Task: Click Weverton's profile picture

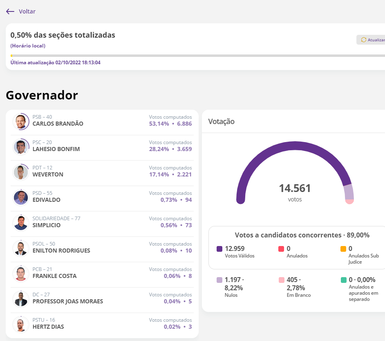Action: (20, 172)
